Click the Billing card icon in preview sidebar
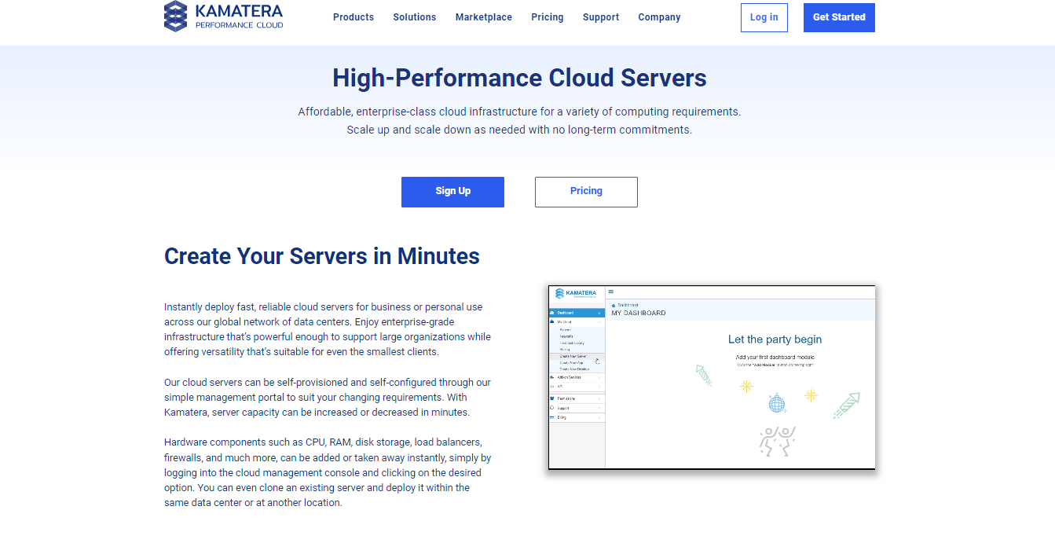Viewport: 1055px width, 543px height. (x=552, y=417)
